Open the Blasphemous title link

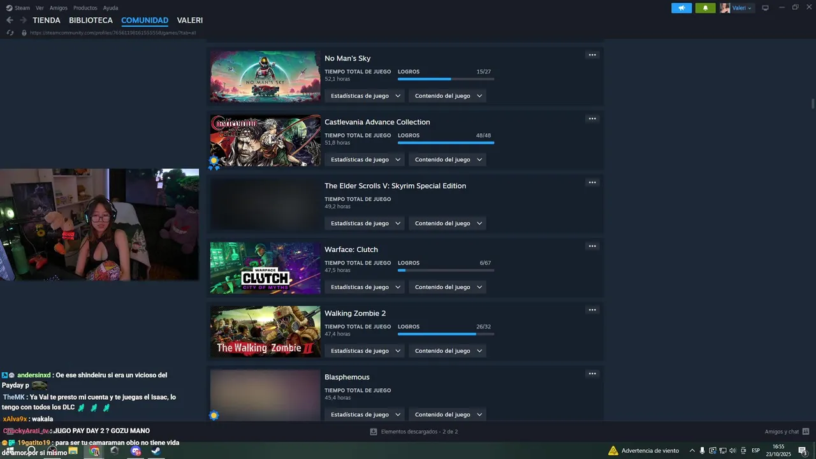(x=347, y=377)
